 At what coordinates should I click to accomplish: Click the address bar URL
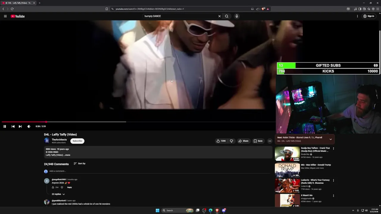click(150, 9)
